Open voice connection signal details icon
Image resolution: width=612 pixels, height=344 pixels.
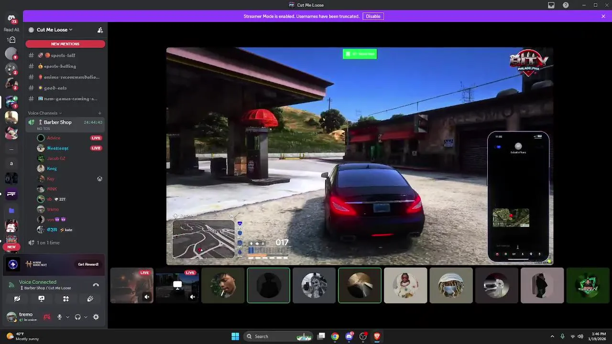tap(11, 285)
